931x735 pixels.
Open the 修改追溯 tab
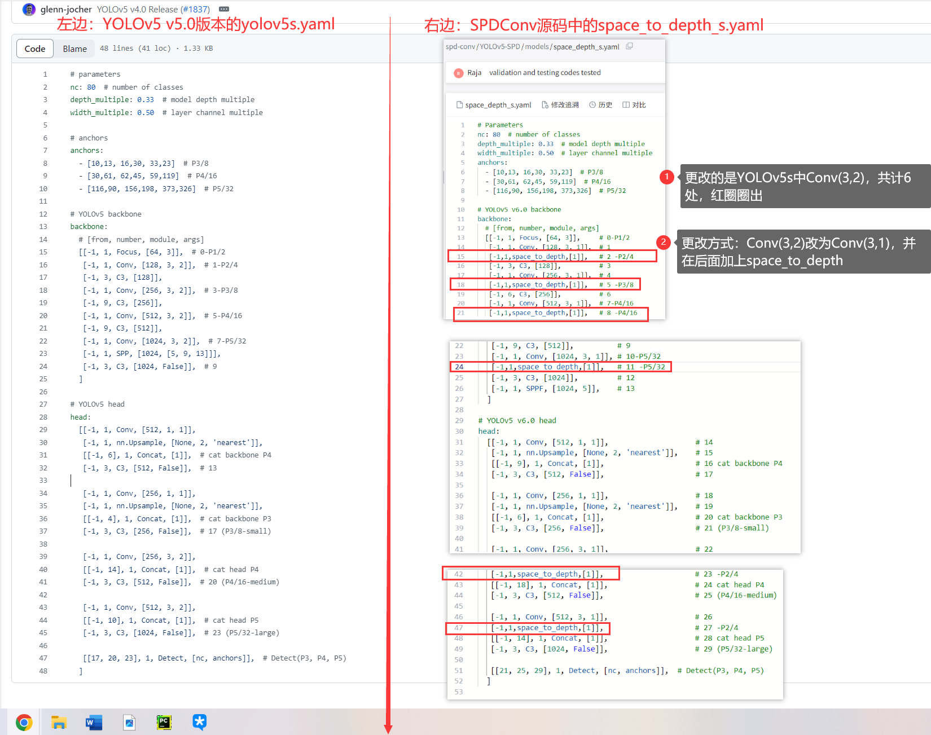pyautogui.click(x=560, y=105)
